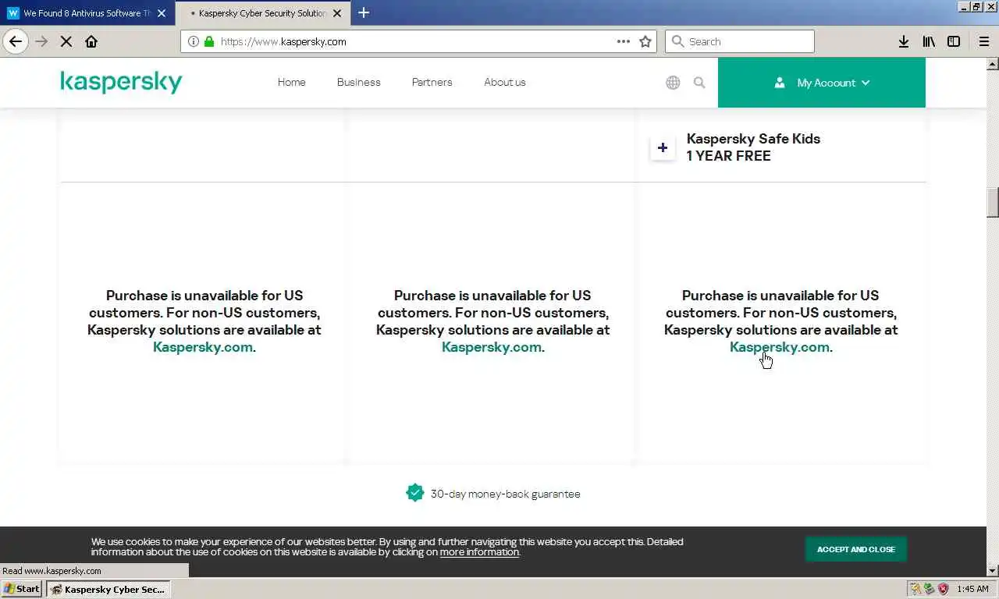Open the site search magnifier icon

click(x=699, y=82)
